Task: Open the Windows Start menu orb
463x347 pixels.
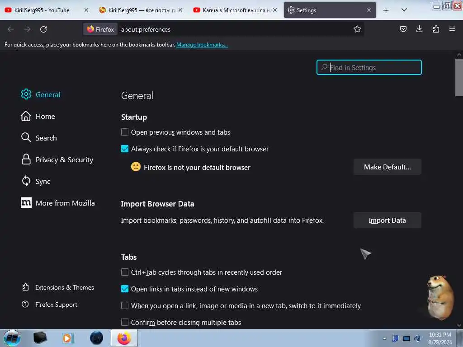Action: (x=12, y=338)
